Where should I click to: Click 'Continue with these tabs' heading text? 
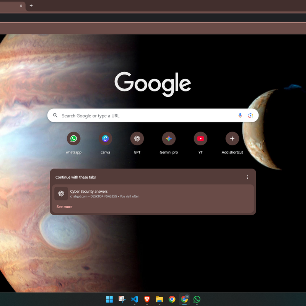click(x=75, y=177)
